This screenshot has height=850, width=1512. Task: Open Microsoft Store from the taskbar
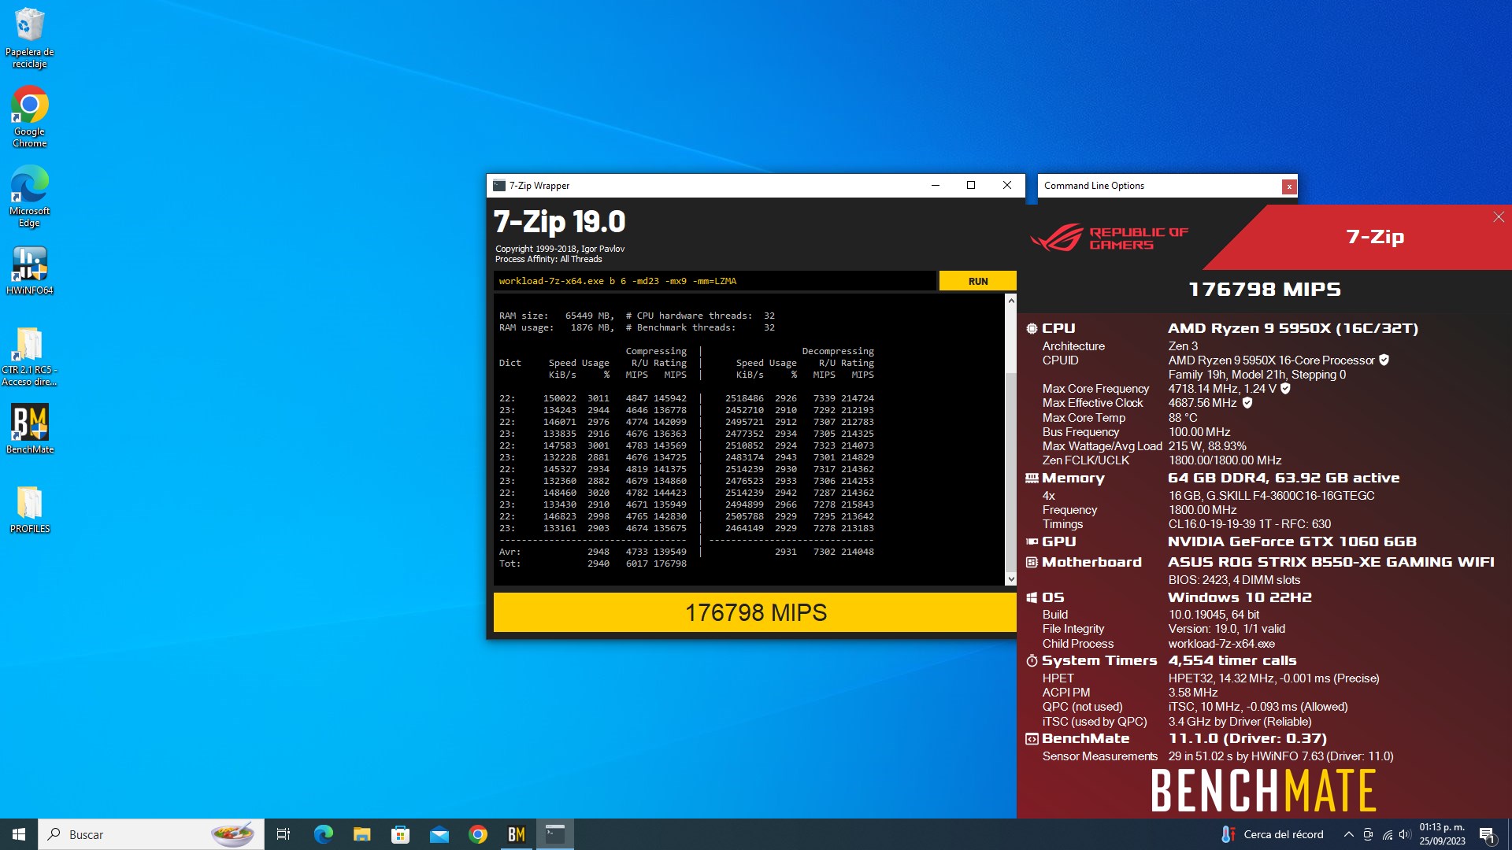(x=400, y=834)
